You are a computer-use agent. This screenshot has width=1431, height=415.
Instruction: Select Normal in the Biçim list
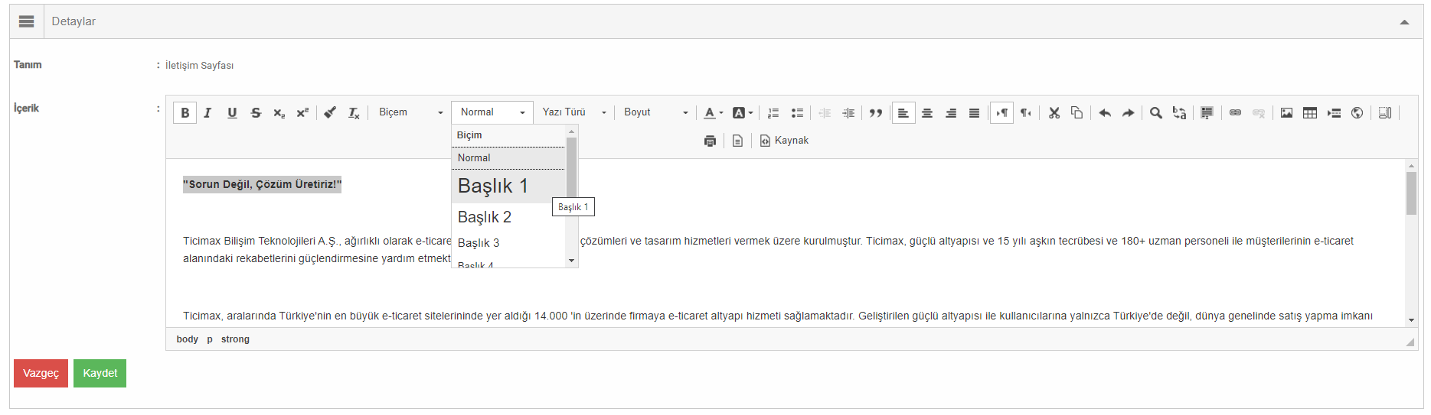coord(508,158)
